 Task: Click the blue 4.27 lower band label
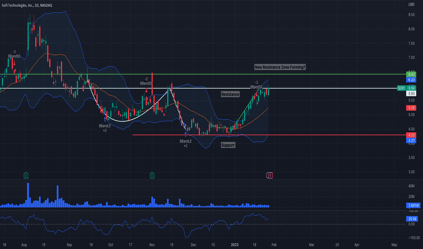click(411, 140)
